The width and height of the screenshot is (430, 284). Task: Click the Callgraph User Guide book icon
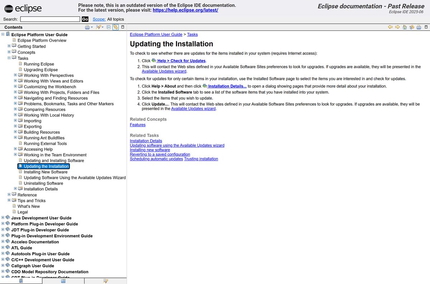click(x=8, y=265)
